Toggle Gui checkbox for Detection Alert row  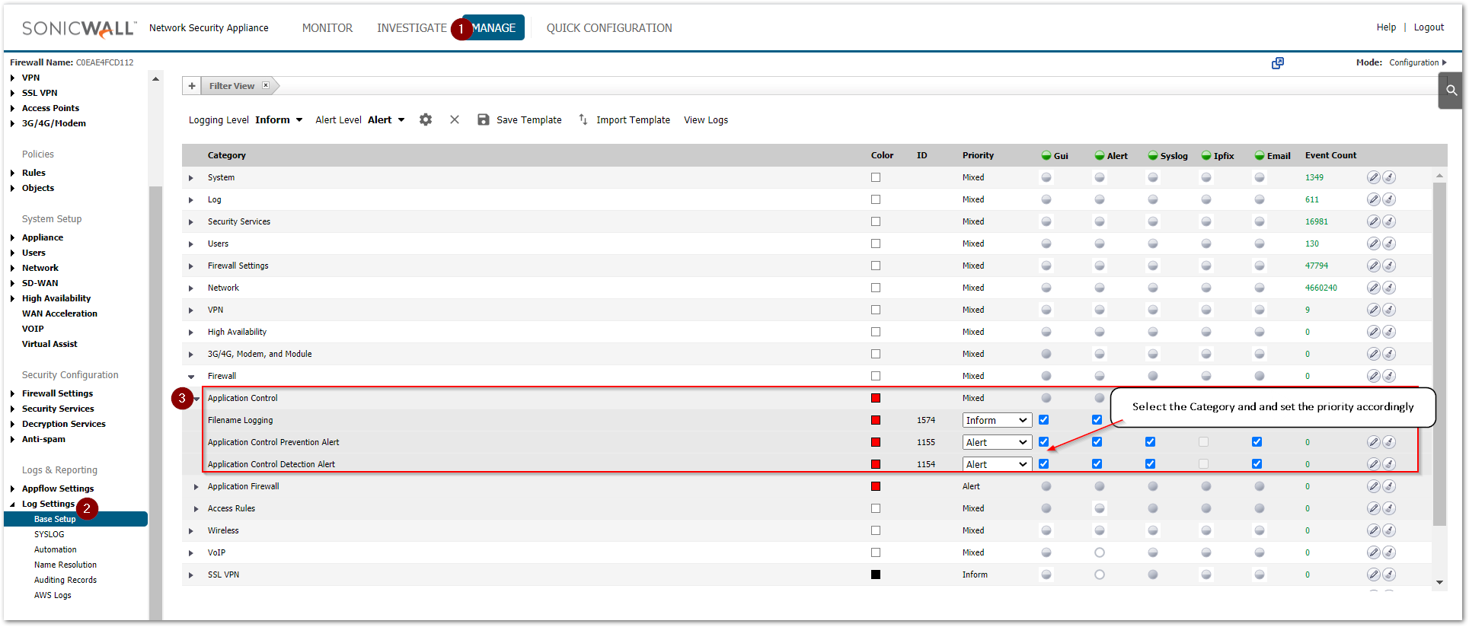coord(1044,463)
